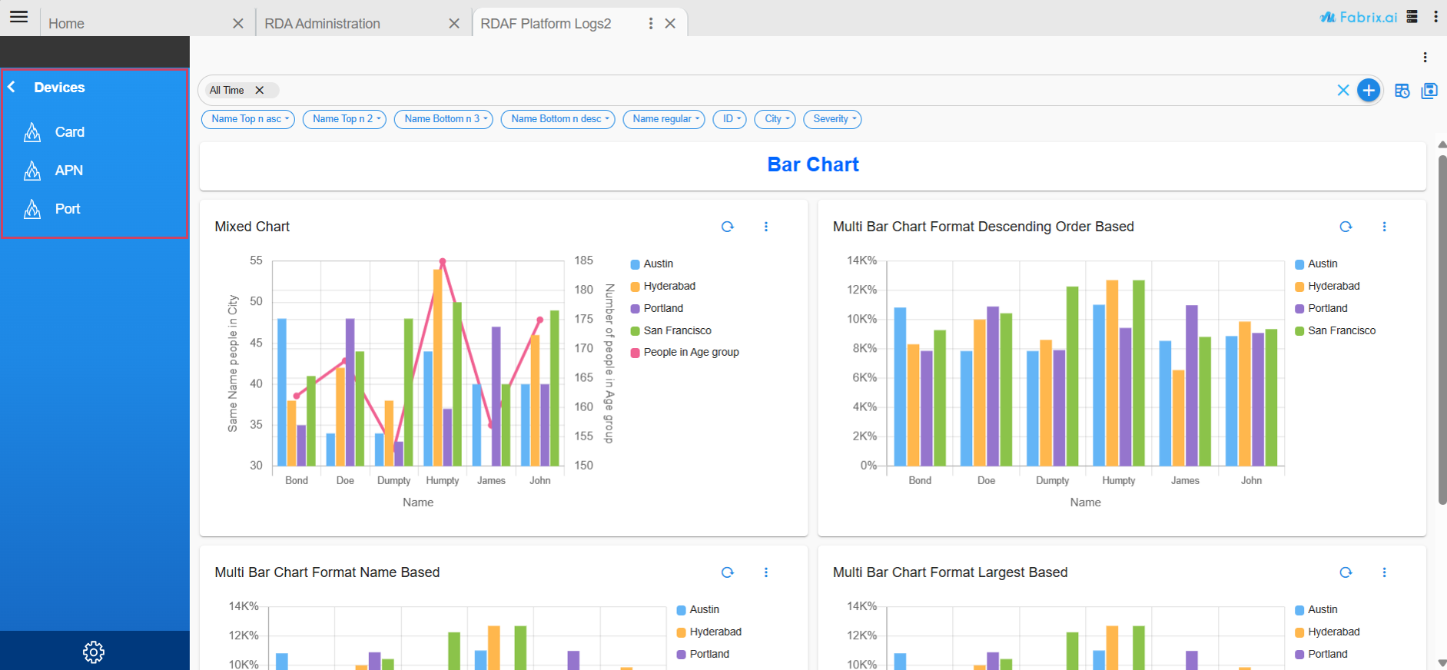Select the APN item in sidebar
This screenshot has width=1447, height=670.
[68, 171]
